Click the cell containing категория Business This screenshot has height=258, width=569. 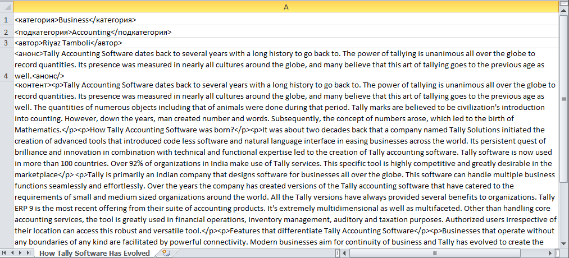(286, 19)
